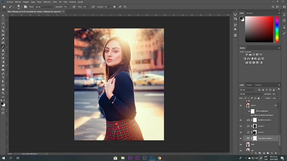The height and width of the screenshot is (161, 287).
Task: Add a Color Balance adjustment from Ajustes
Action: pyautogui.click(x=248, y=59)
